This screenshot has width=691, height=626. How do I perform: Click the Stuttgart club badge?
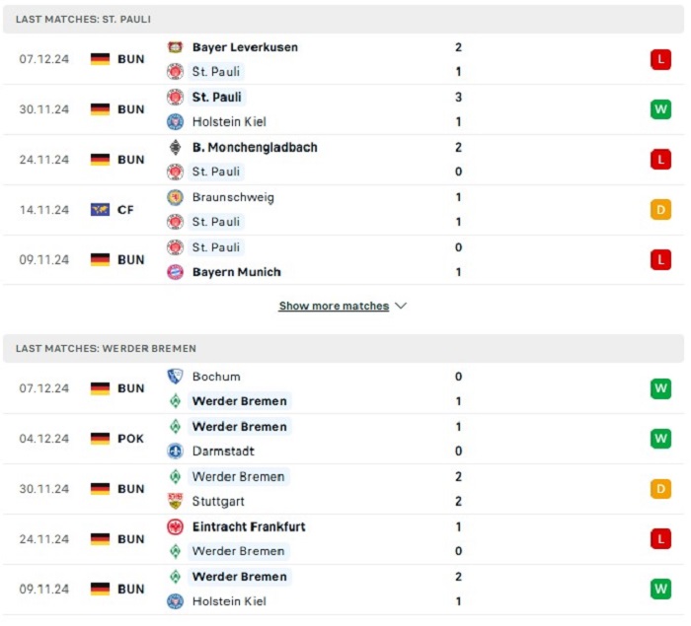click(x=175, y=501)
